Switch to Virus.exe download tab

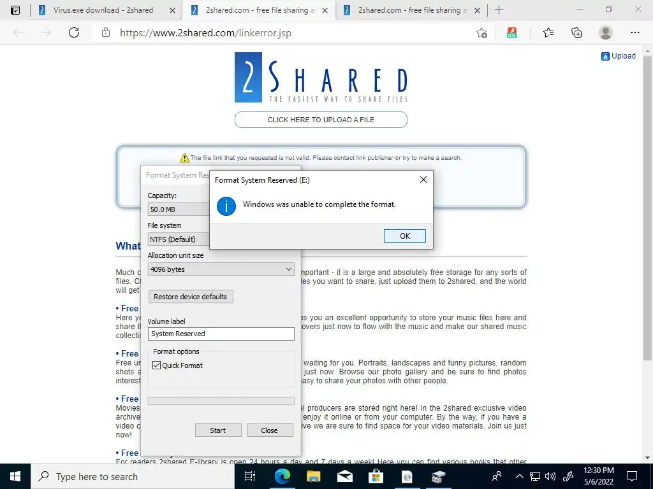[x=103, y=10]
